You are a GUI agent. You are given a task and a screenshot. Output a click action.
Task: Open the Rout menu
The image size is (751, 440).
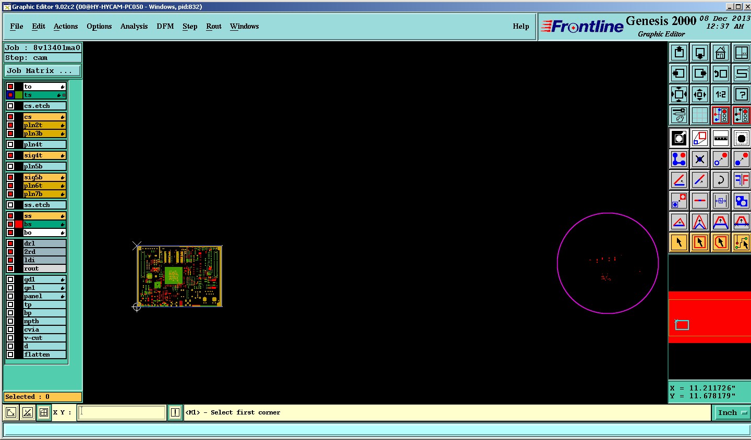[x=214, y=26]
